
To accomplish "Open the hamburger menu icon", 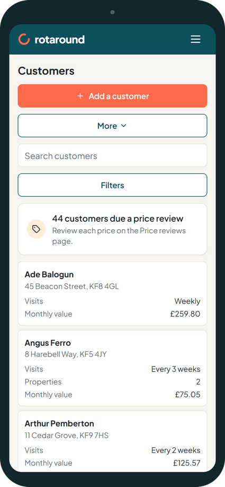I will 195,39.
